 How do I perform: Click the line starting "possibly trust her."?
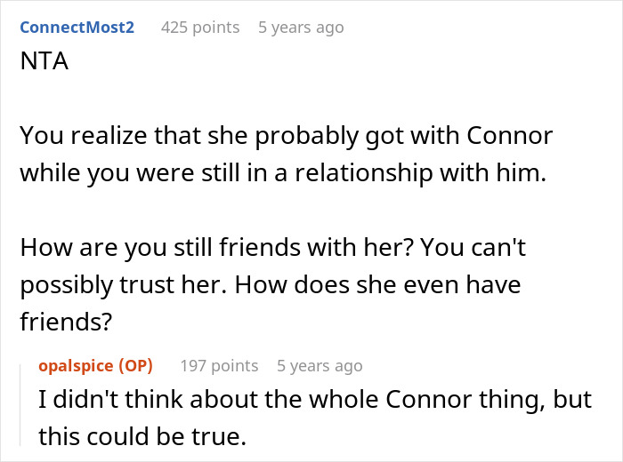click(x=269, y=286)
